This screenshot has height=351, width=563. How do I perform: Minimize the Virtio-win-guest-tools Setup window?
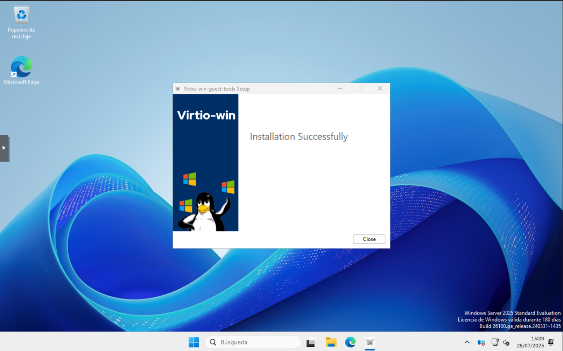(x=340, y=89)
